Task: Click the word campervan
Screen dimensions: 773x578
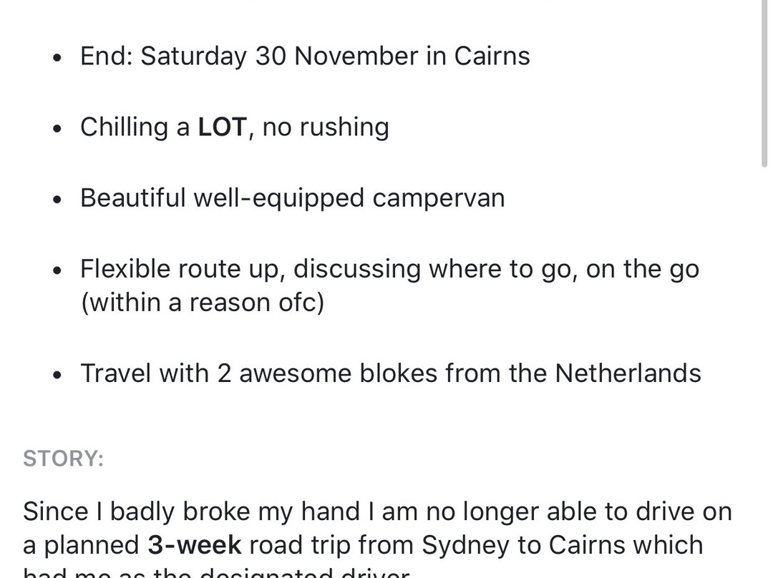Action: point(439,199)
